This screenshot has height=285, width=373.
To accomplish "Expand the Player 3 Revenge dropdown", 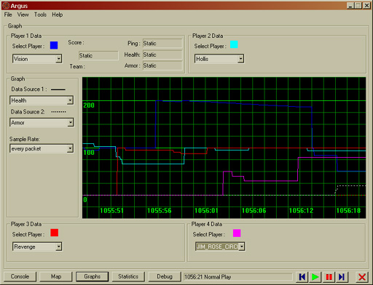I will point(37,246).
